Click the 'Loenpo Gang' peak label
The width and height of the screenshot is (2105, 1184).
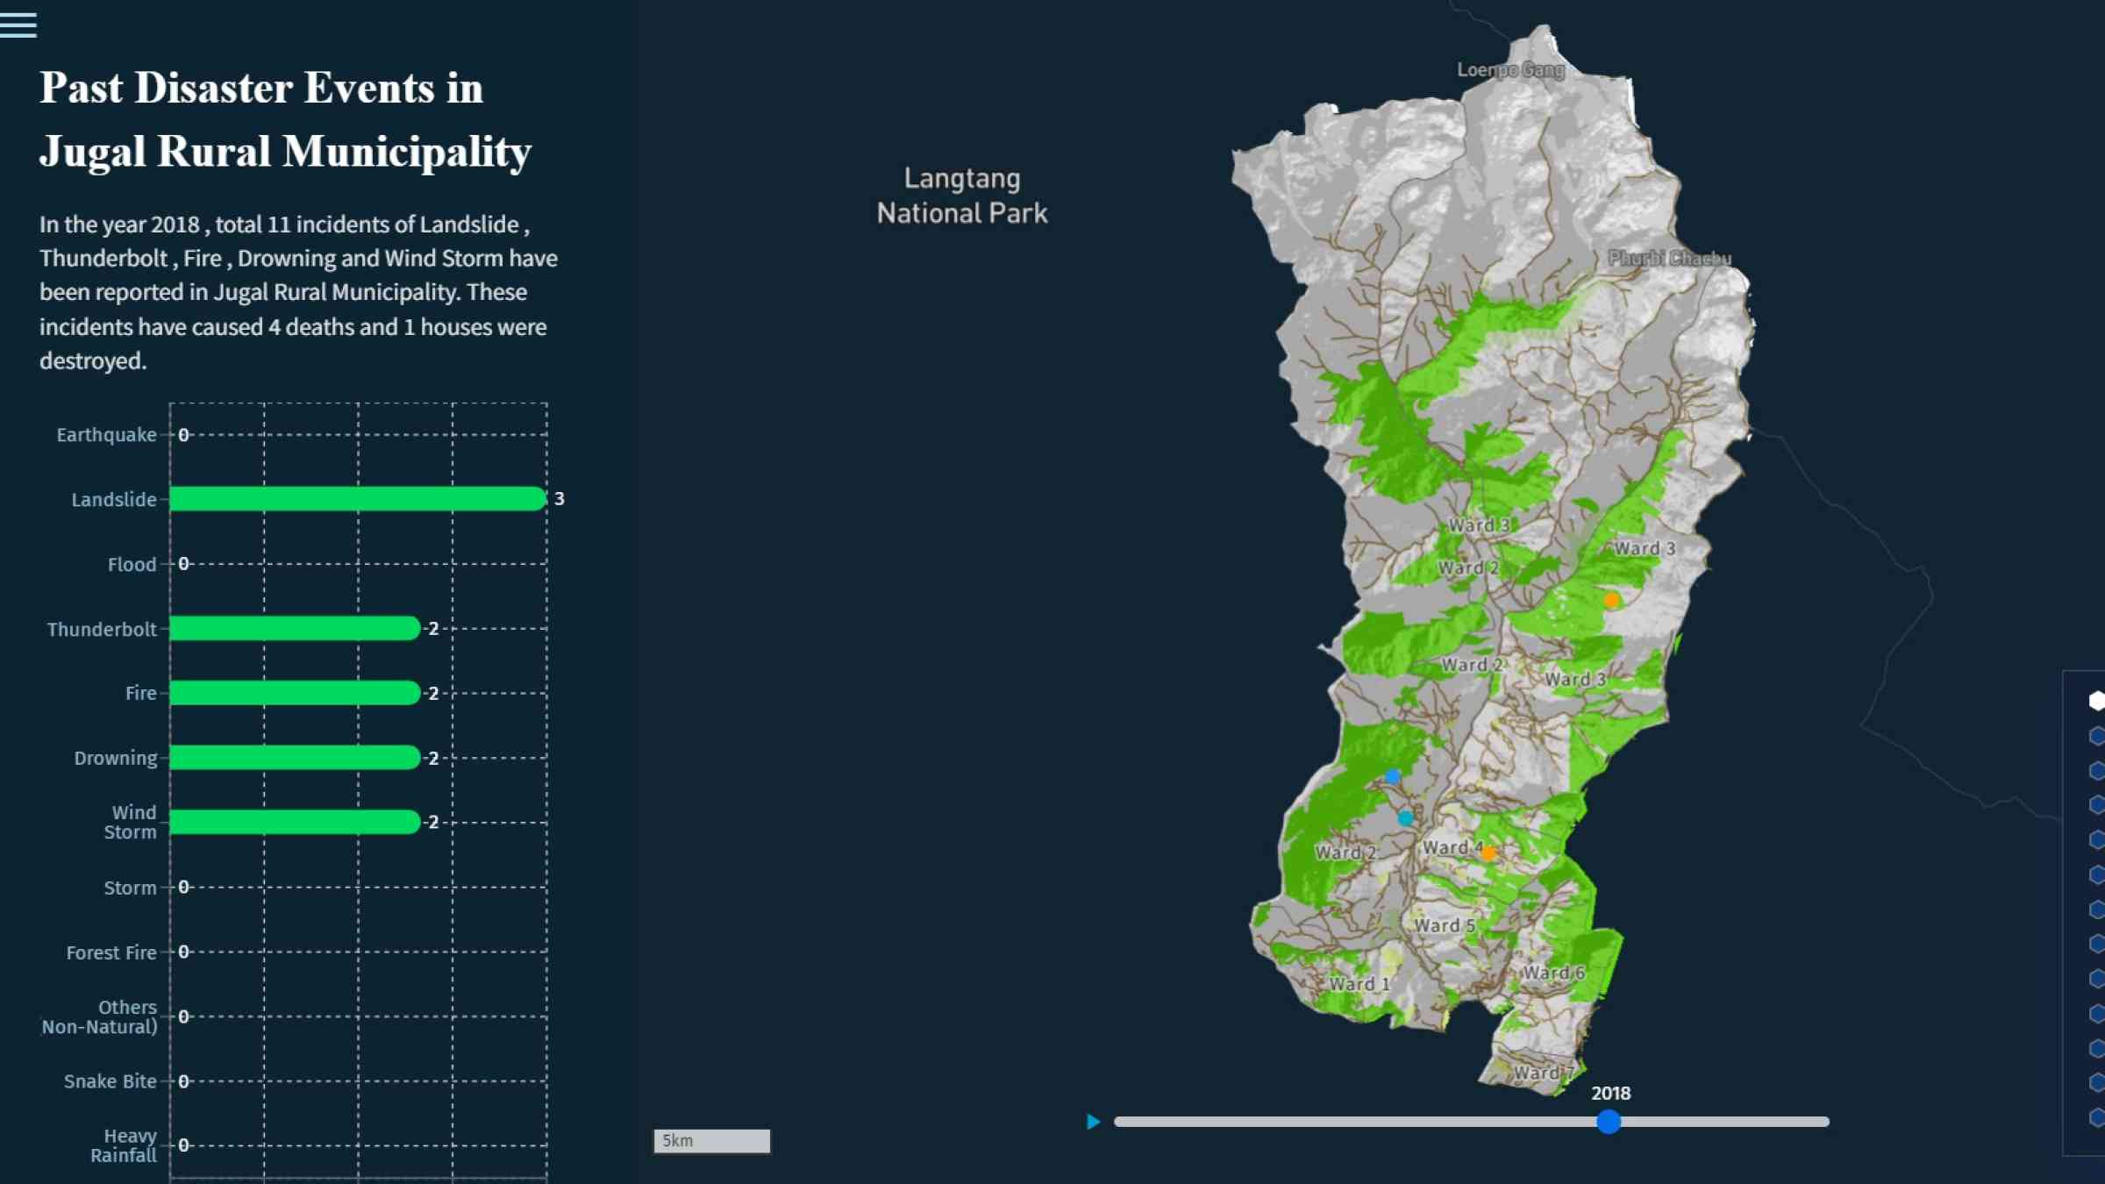[1510, 70]
